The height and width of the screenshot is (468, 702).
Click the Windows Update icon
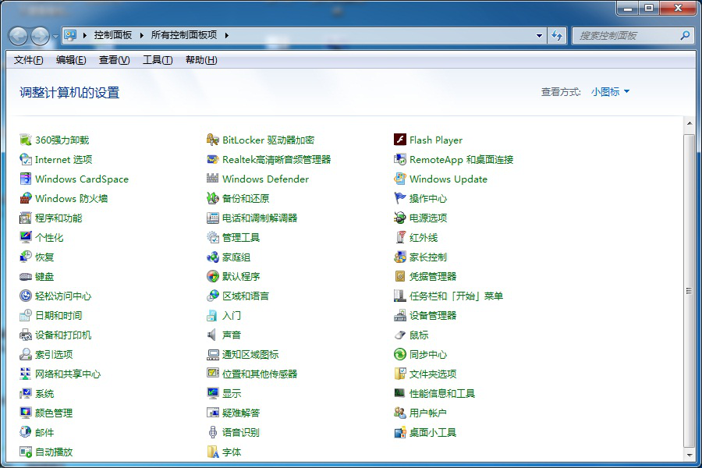[400, 179]
